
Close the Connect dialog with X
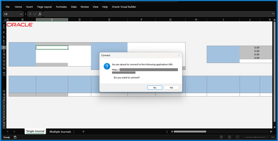pos(179,55)
